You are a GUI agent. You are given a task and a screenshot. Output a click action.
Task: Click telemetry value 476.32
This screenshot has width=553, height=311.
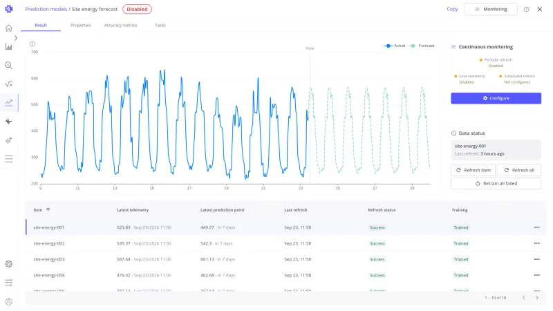(x=124, y=275)
